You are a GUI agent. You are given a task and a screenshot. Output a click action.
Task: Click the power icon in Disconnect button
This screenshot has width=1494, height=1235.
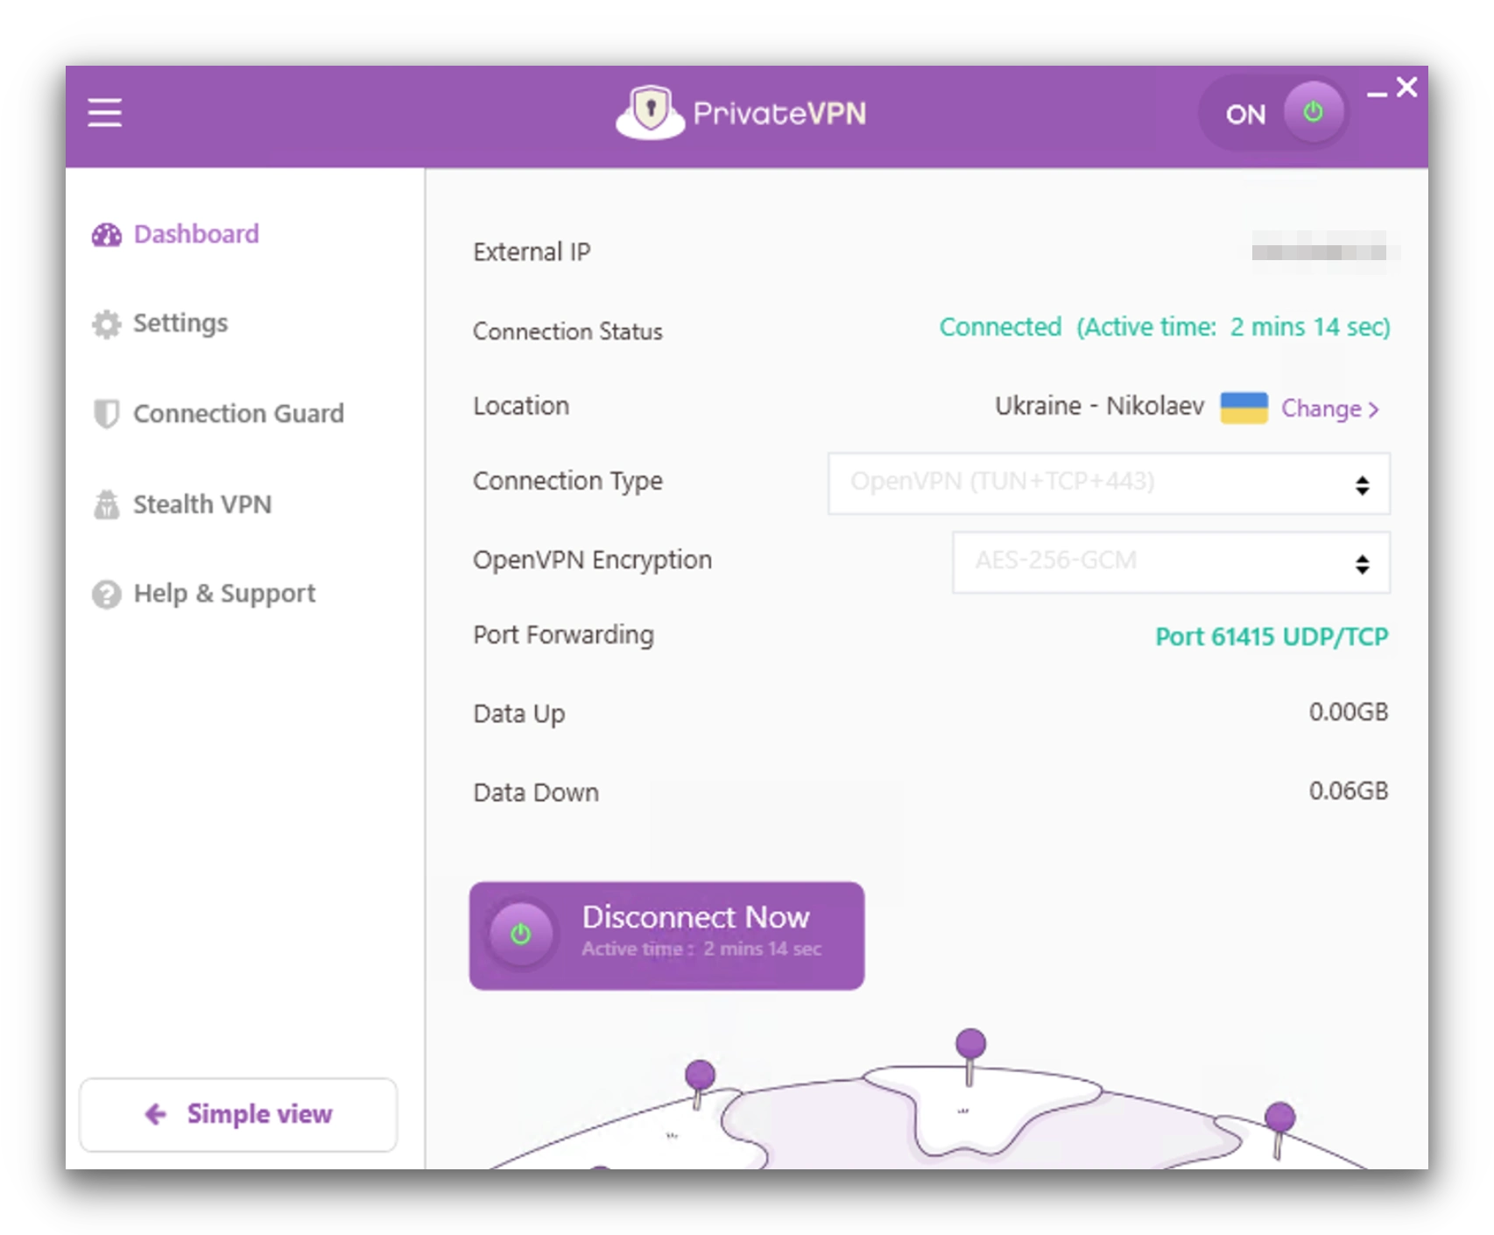point(521,935)
